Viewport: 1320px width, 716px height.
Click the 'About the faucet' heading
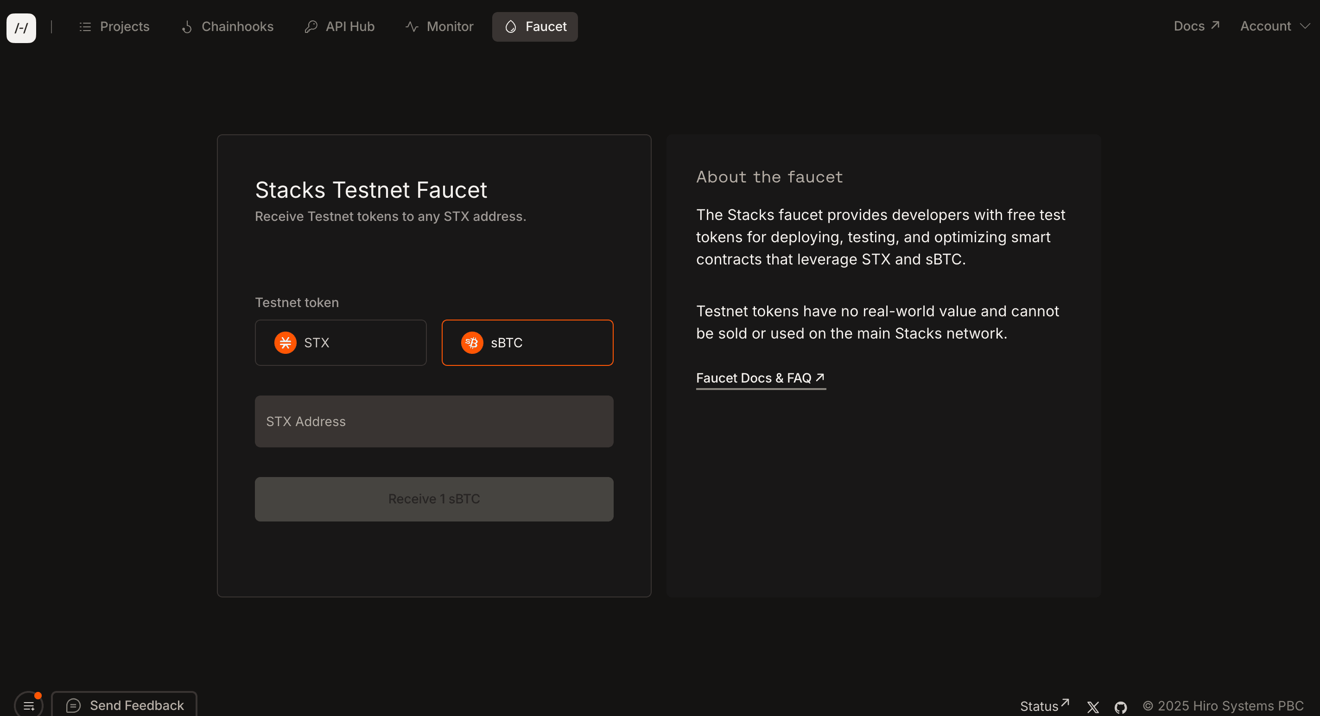769,177
